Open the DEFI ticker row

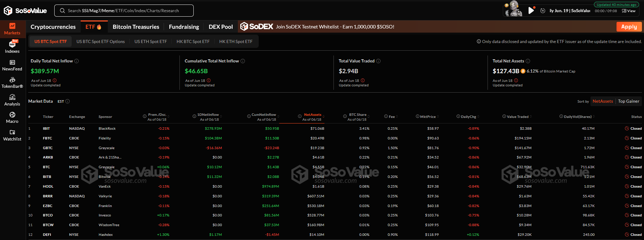[x=335, y=235]
